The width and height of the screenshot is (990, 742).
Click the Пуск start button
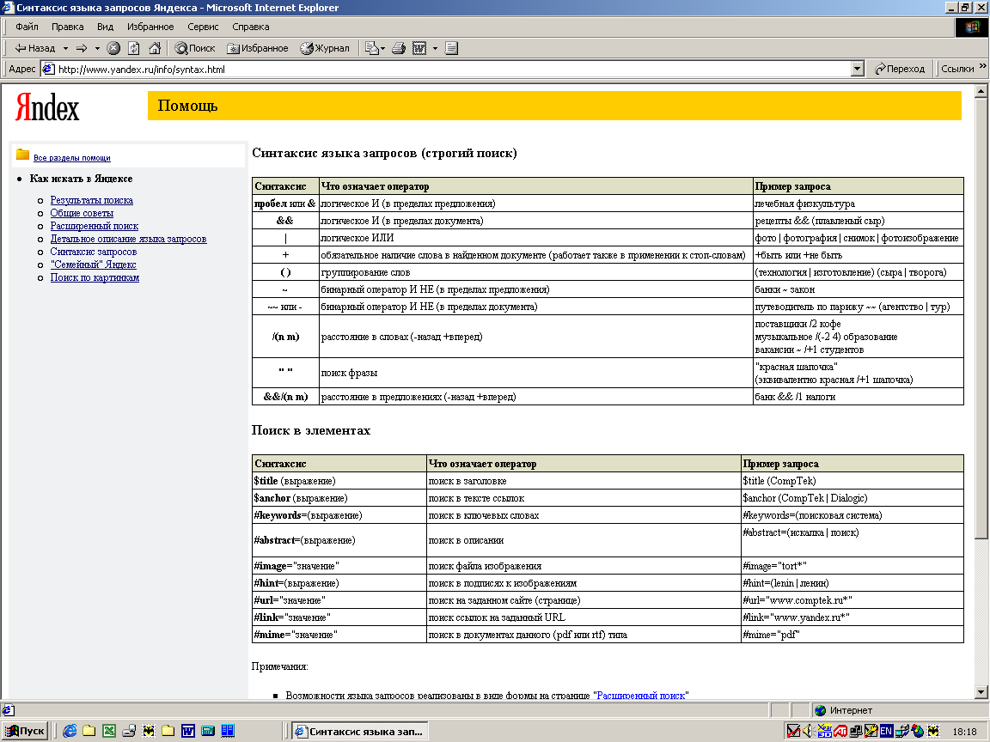25,731
